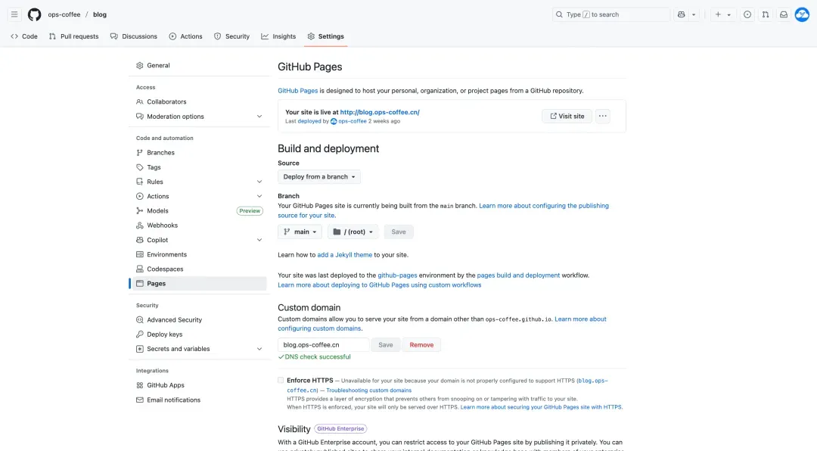Click the ops-coffee avatar next to deployed
The image size is (817, 451).
334,121
